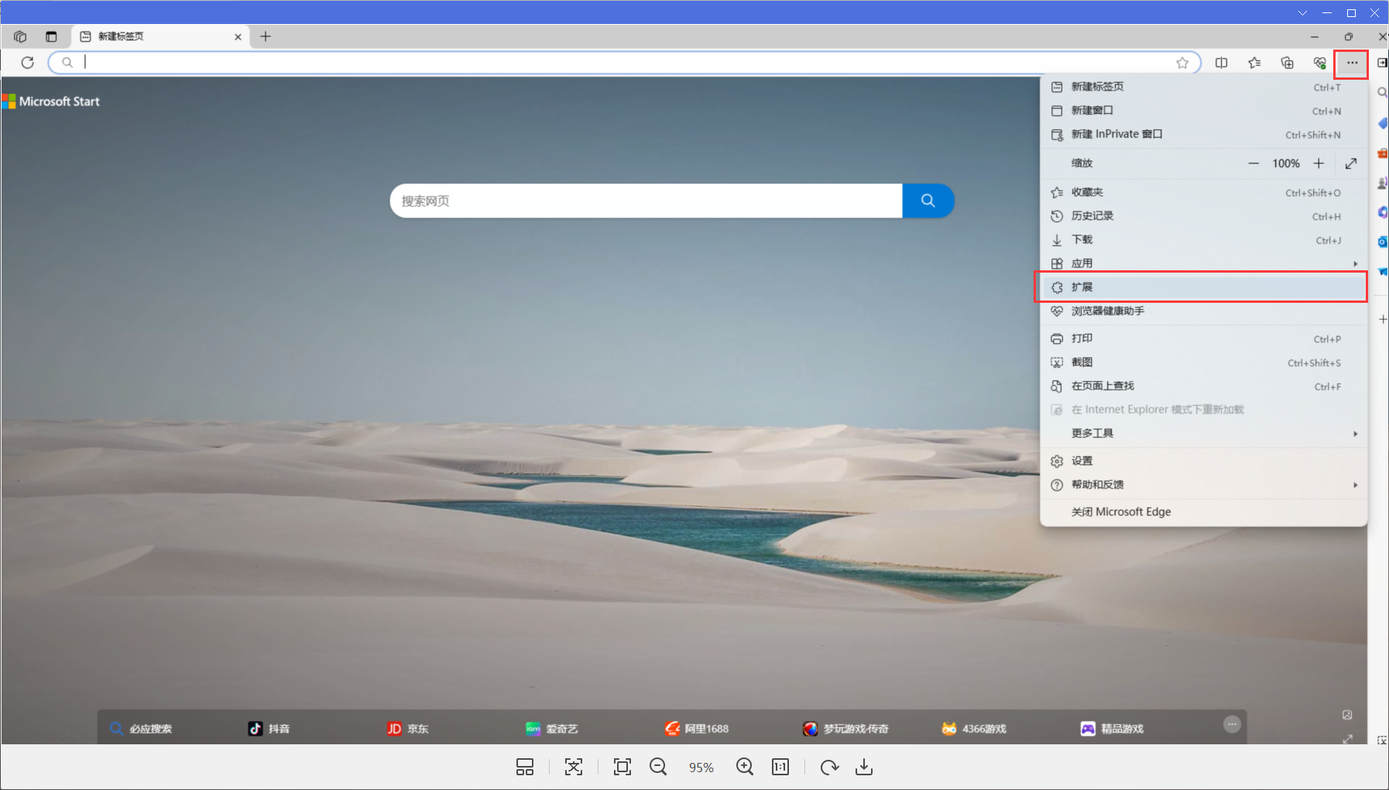Open the 精品游戏 quick link
Image resolution: width=1389 pixels, height=790 pixels.
(1112, 729)
